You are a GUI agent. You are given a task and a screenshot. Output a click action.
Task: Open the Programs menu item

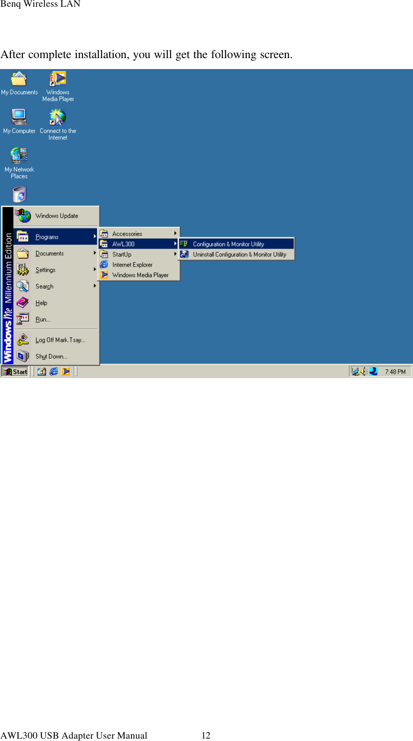click(x=56, y=237)
